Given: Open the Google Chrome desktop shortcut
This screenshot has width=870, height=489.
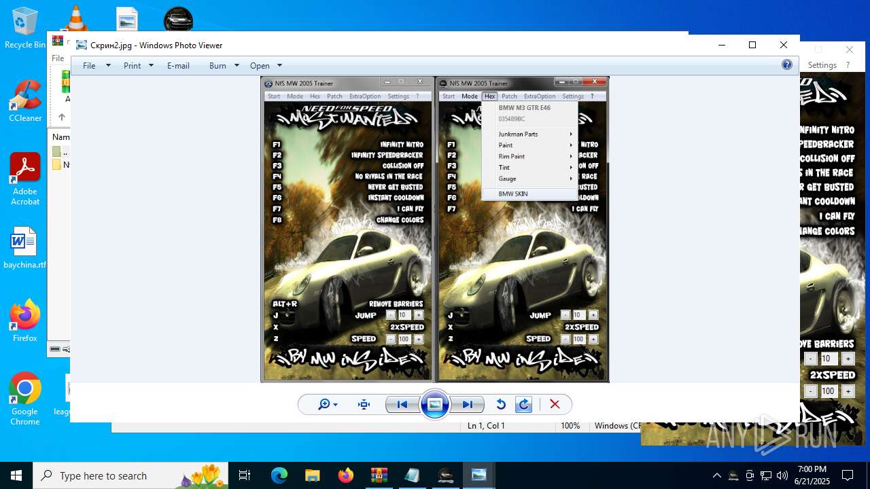Looking at the screenshot, I should click(25, 399).
